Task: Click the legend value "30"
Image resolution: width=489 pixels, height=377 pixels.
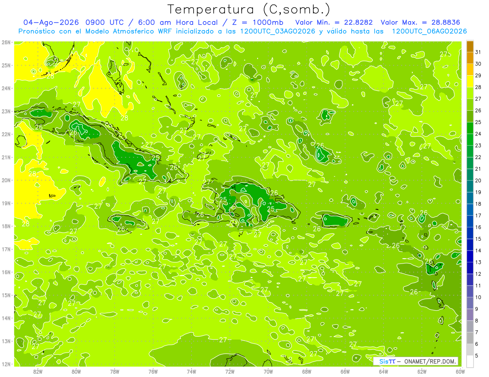Action: pos(478,64)
